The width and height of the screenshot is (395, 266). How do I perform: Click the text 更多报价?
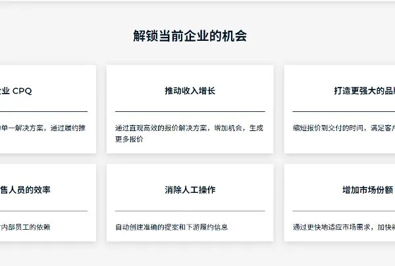tap(129, 139)
